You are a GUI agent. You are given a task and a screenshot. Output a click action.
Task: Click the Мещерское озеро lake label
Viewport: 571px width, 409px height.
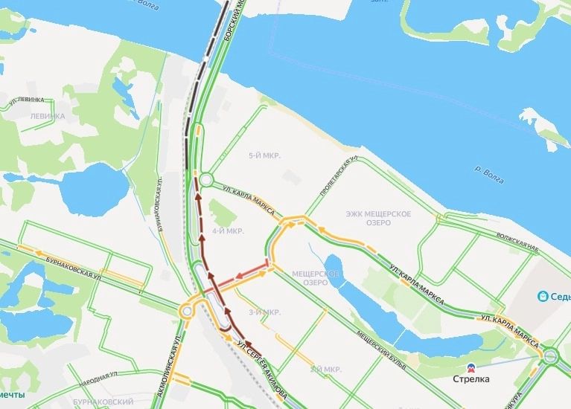(x=316, y=278)
